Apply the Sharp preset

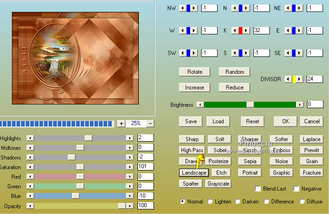click(192, 139)
